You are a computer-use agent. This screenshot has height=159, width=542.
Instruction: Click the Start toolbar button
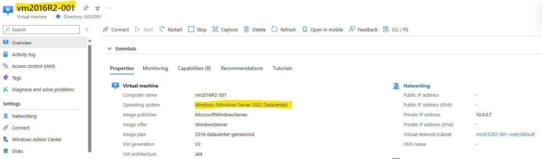(144, 30)
